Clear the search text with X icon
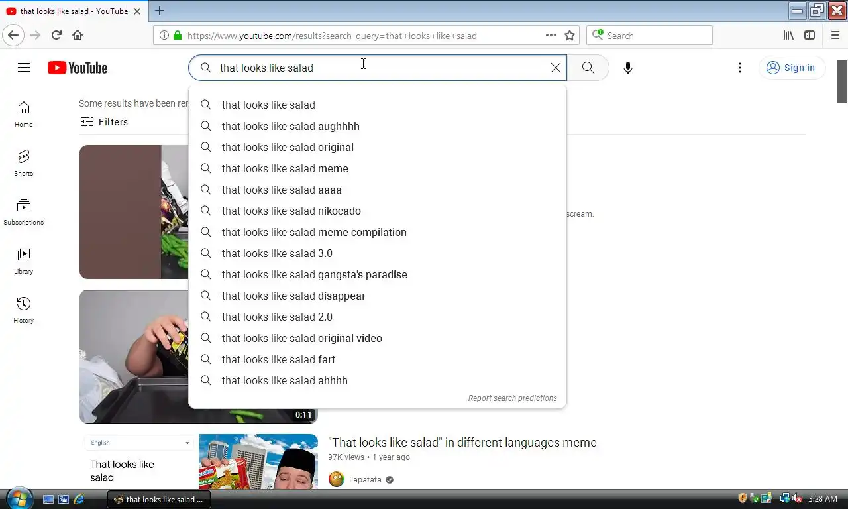The width and height of the screenshot is (848, 509). [x=556, y=68]
